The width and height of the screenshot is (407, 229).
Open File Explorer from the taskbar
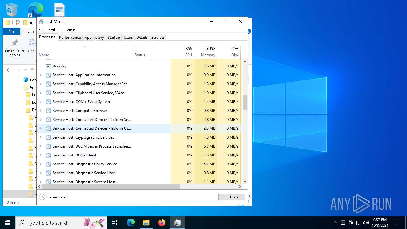pyautogui.click(x=146, y=223)
